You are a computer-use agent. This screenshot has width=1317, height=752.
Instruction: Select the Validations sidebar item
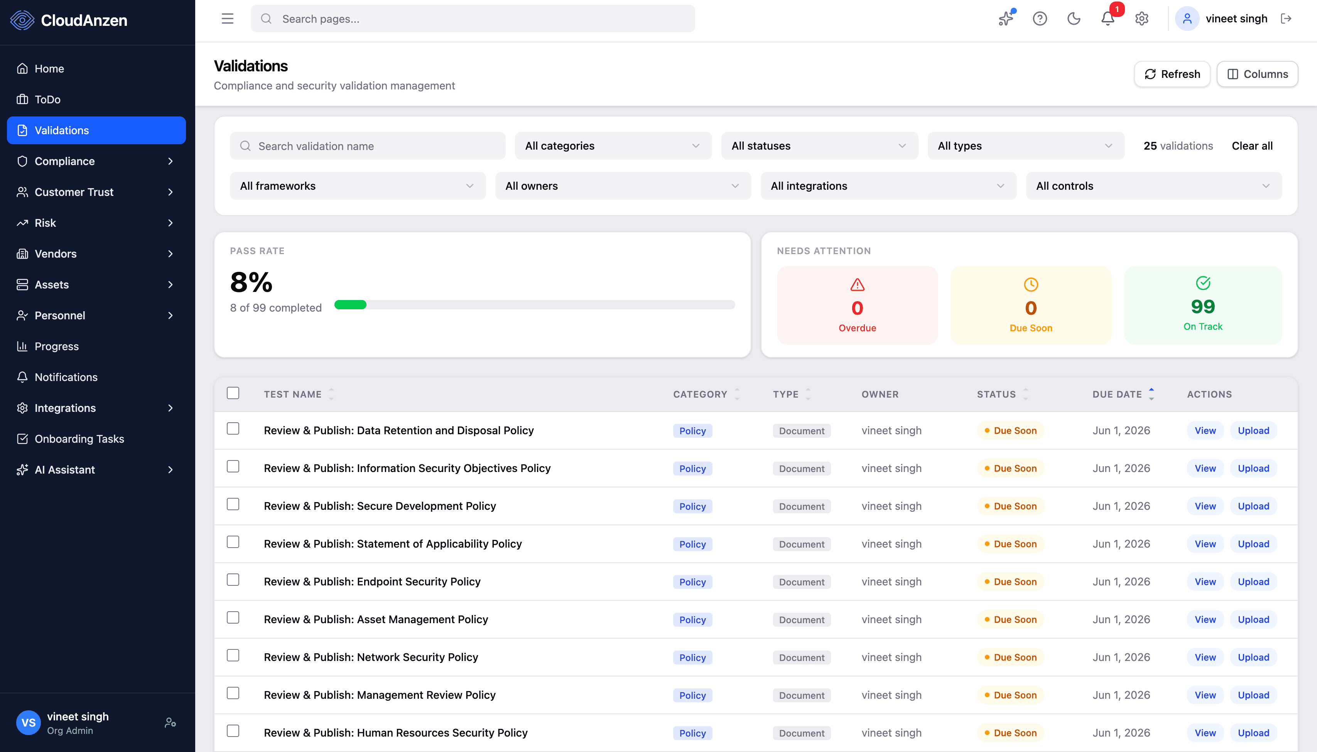(96, 130)
